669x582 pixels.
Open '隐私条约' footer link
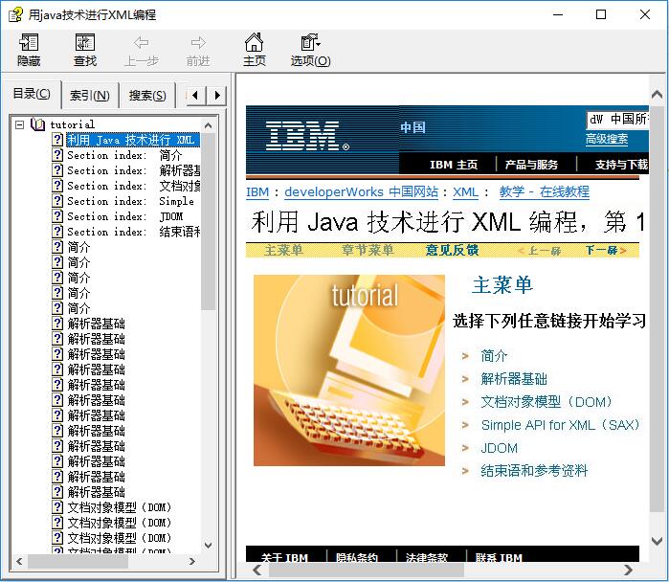[x=357, y=557]
